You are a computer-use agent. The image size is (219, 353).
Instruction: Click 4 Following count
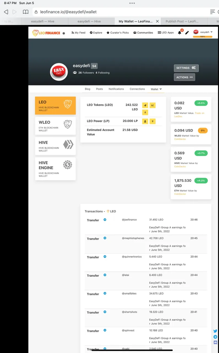102,73
